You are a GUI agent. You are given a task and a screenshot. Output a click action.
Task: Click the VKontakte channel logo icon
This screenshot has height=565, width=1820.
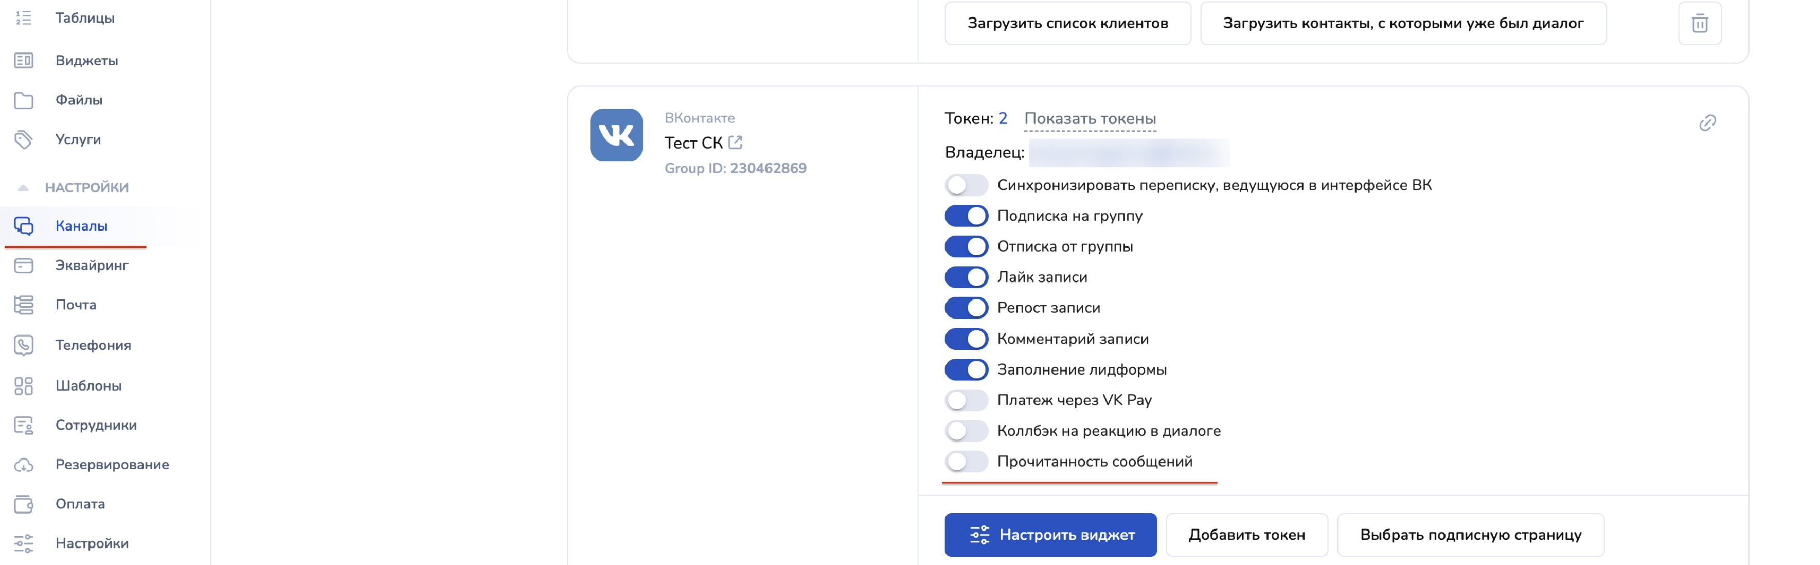(x=616, y=134)
